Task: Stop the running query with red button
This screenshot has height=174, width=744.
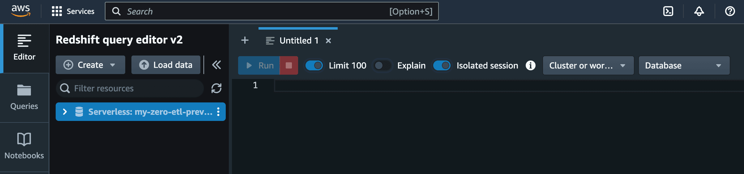Action: [289, 65]
